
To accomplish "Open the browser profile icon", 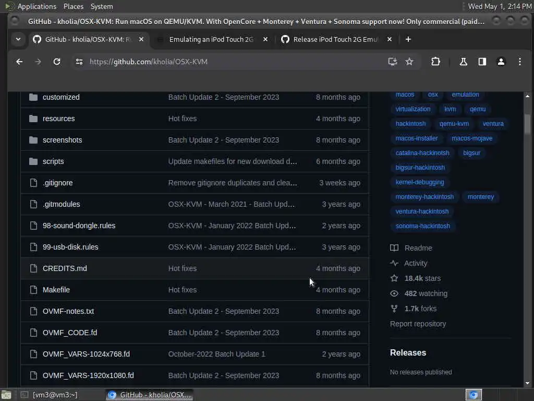I will pyautogui.click(x=501, y=62).
